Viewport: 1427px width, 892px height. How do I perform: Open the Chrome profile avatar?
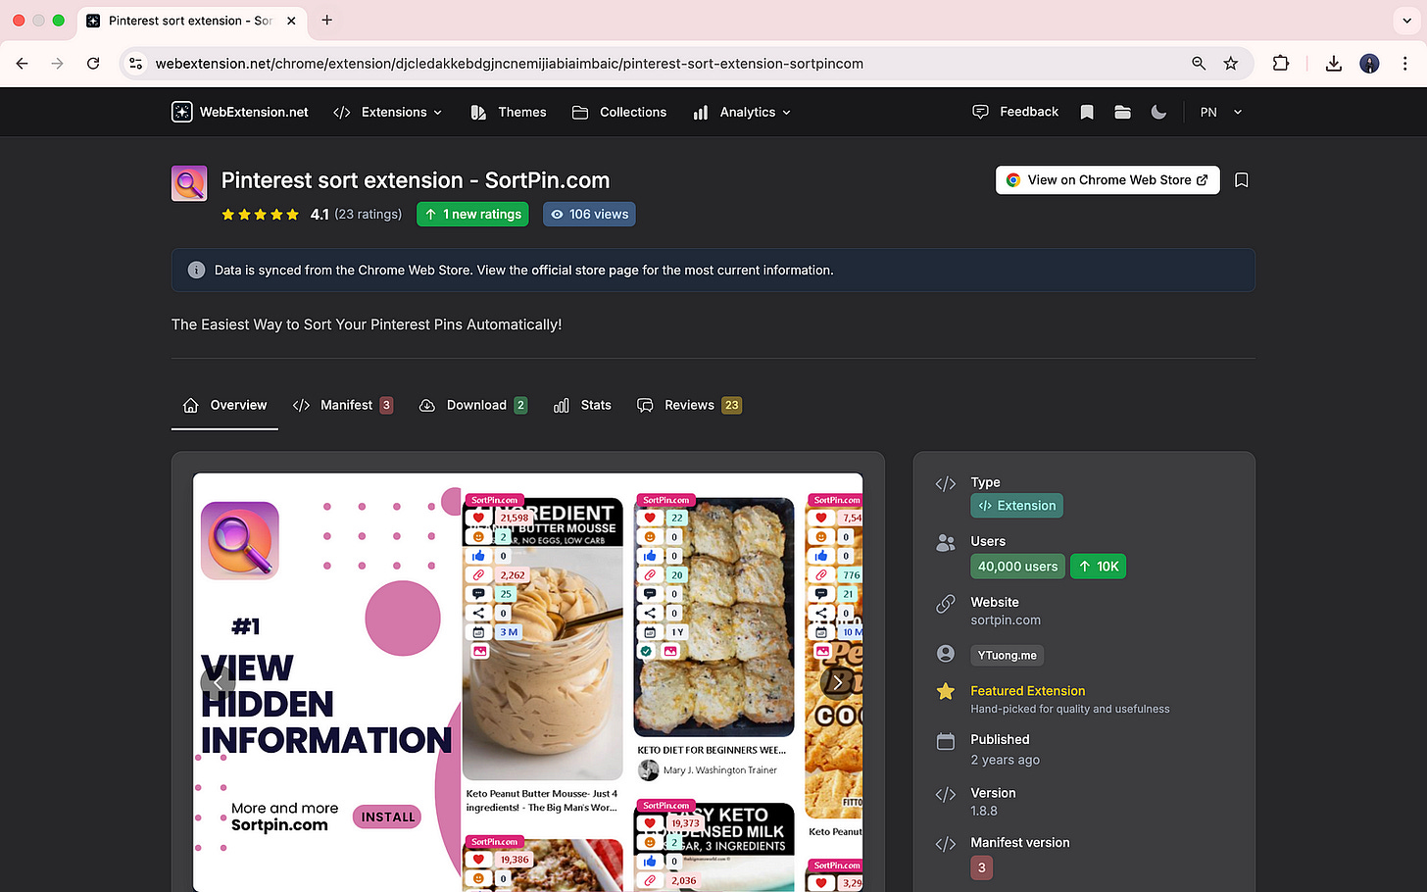click(x=1370, y=64)
